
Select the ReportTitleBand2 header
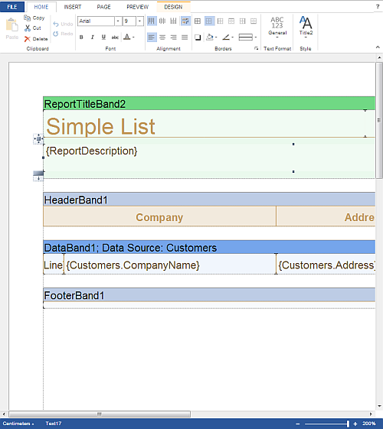coord(209,104)
